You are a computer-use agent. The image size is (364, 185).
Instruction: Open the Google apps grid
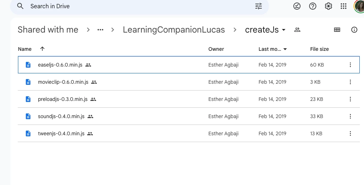point(344,6)
